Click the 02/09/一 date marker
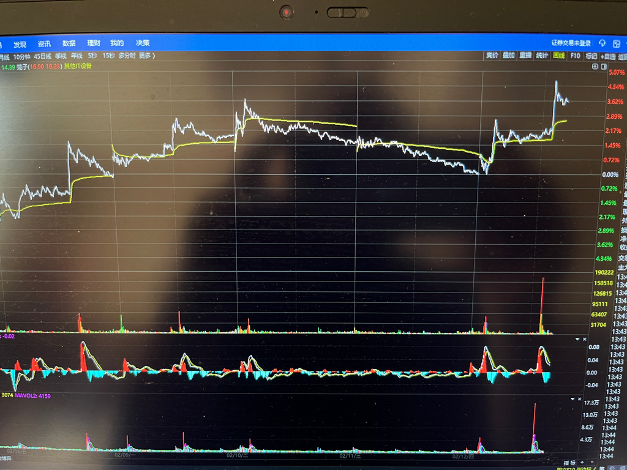627x470 pixels. 125,455
